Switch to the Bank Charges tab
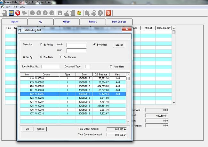 click(x=119, y=22)
